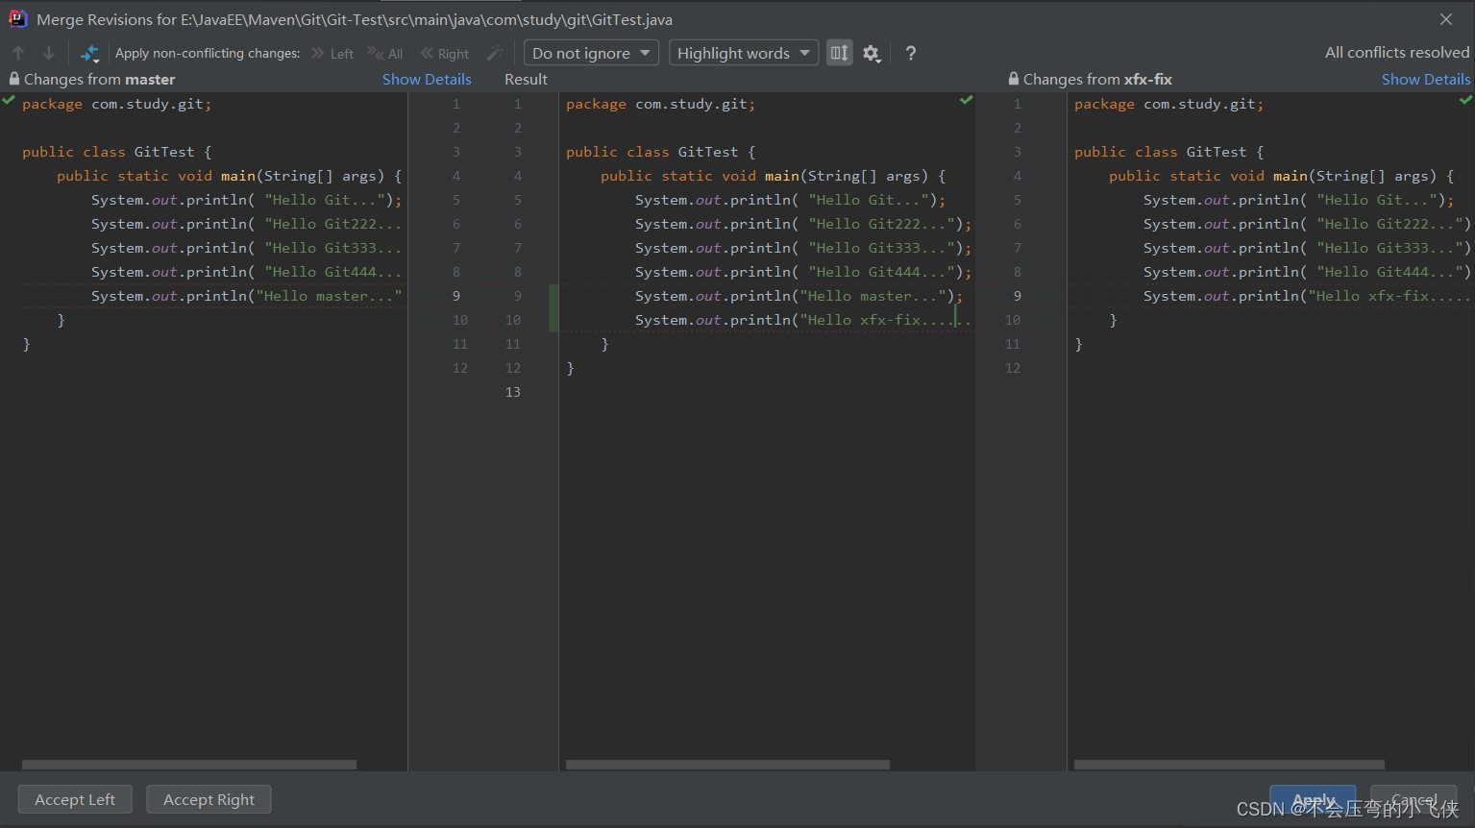Image resolution: width=1475 pixels, height=828 pixels.
Task: Apply non-conflicting changes from Right
Action: pos(445,54)
